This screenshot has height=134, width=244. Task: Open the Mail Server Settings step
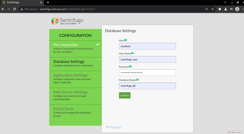pyautogui.click(x=76, y=96)
